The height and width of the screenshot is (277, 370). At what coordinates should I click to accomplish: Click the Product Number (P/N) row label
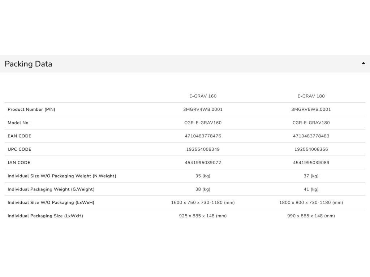pos(31,110)
